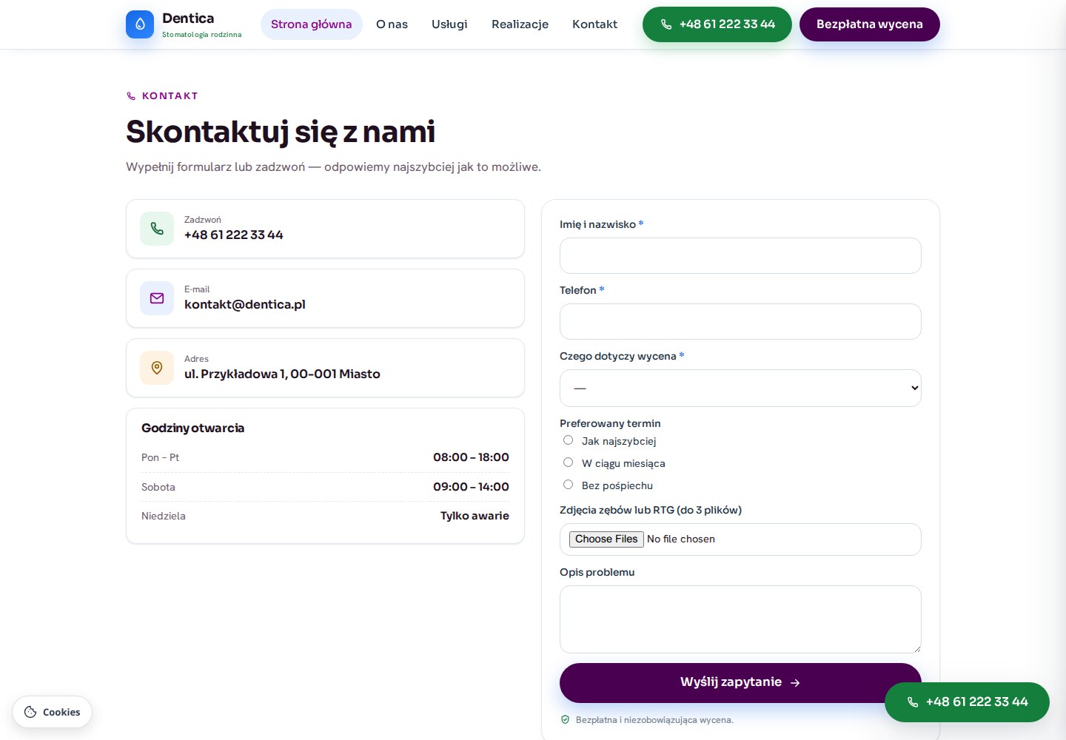The height and width of the screenshot is (740, 1066).
Task: Click the 'Skontaktuj się z nami' heading
Action: coord(281,132)
